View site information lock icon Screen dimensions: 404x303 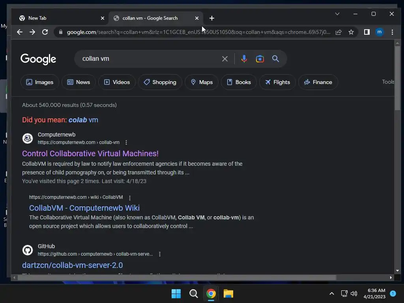(61, 32)
